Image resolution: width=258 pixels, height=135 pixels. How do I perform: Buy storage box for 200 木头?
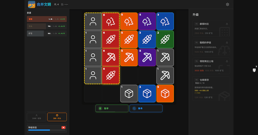(x=57, y=117)
